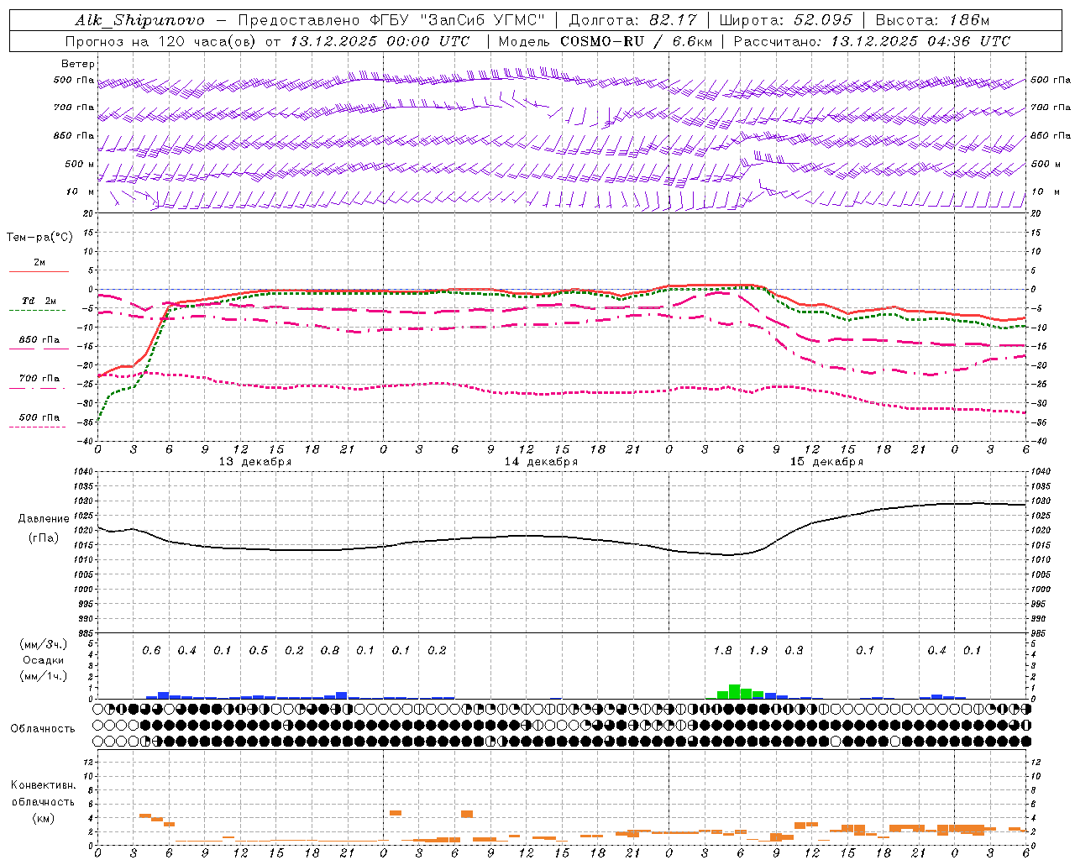The height and width of the screenshot is (860, 1075).
Task: Click the tallest green precipitation bar
Action: [x=735, y=692]
